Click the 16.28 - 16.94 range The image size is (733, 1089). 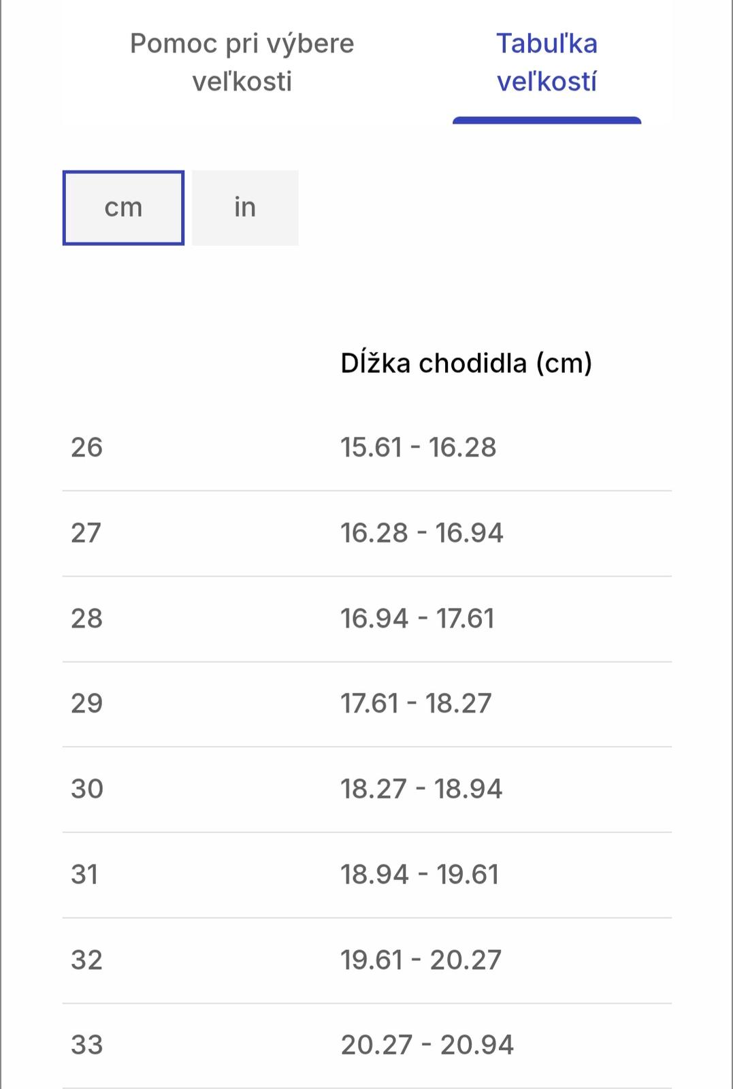[421, 533]
